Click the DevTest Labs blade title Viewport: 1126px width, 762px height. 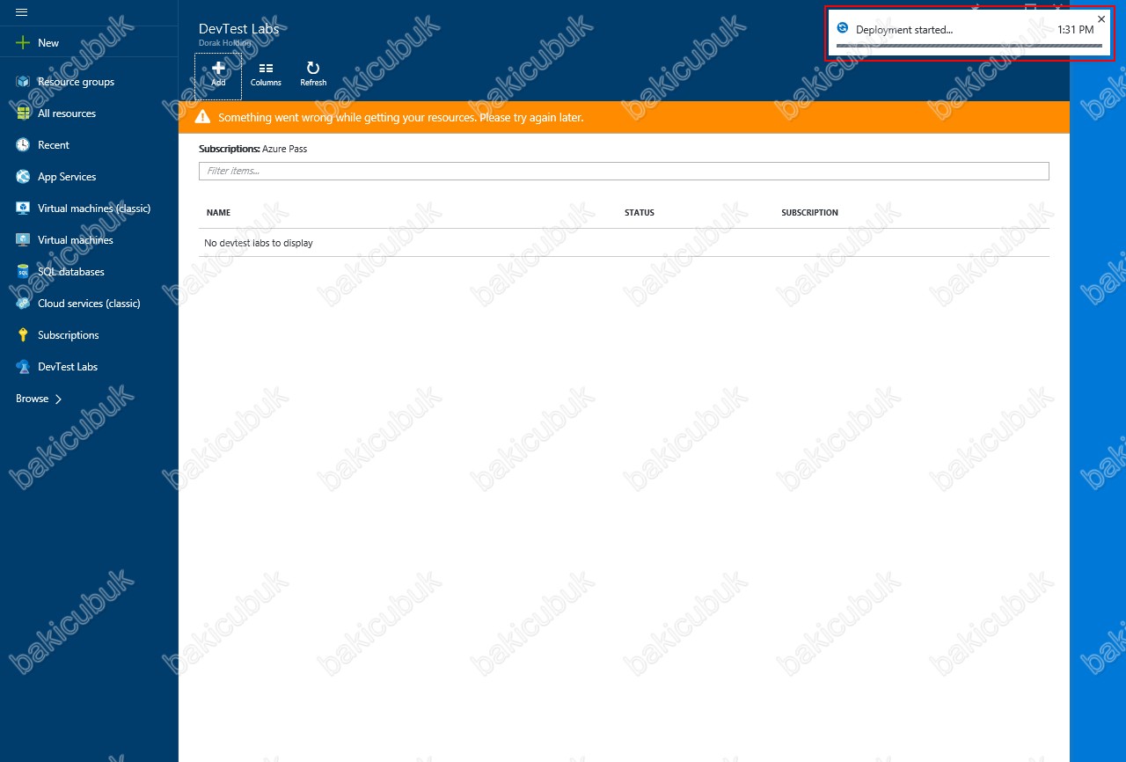pyautogui.click(x=239, y=29)
